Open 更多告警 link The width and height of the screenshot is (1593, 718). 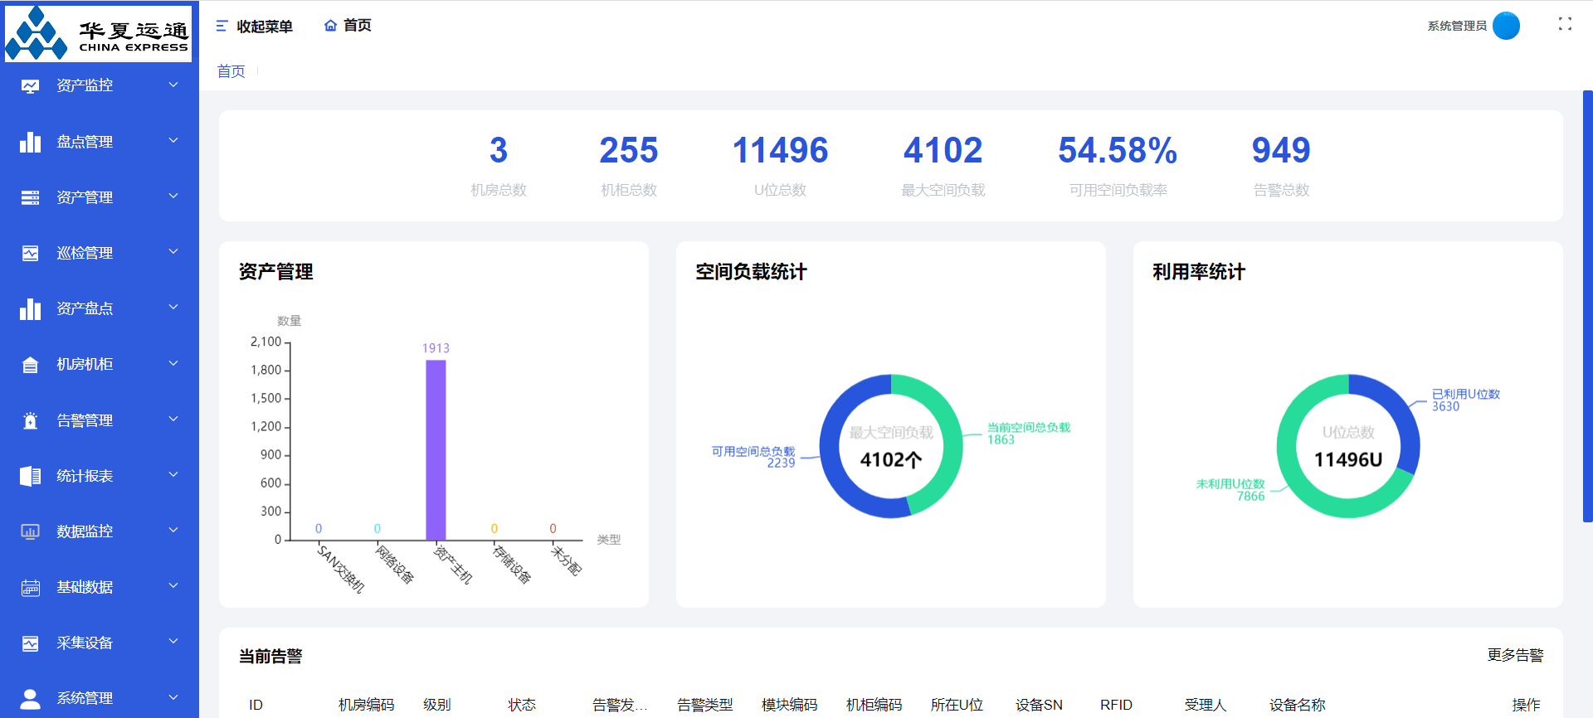1515,655
